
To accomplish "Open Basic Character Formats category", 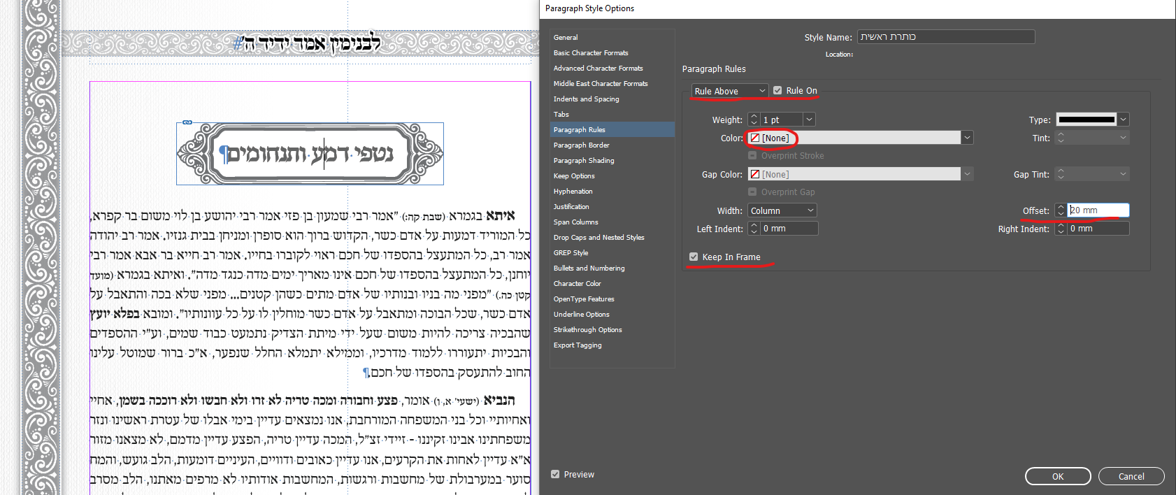I will [x=591, y=52].
